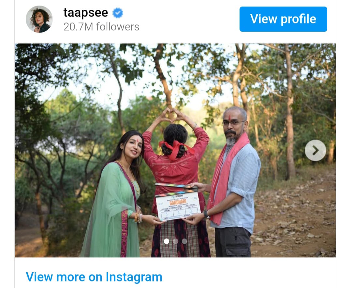Open the View more on Instagram link
Viewport: 352px width, 288px height.
pos(94,277)
